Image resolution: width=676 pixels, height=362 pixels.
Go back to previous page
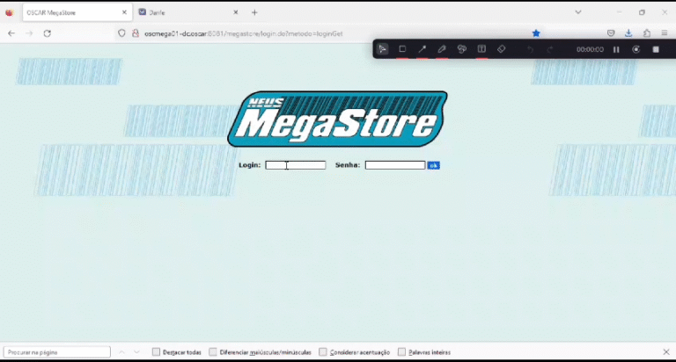(11, 33)
